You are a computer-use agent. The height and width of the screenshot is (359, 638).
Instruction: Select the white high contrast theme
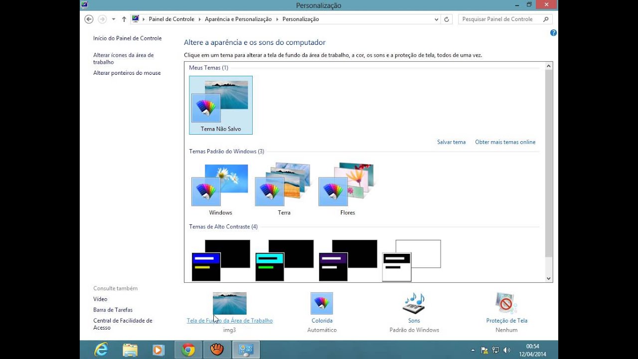pos(412,260)
